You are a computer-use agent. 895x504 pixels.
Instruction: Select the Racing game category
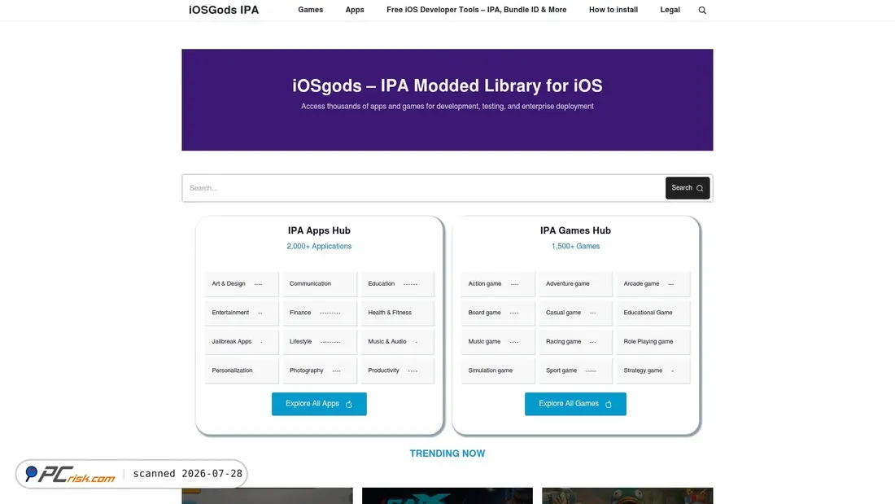click(x=575, y=342)
